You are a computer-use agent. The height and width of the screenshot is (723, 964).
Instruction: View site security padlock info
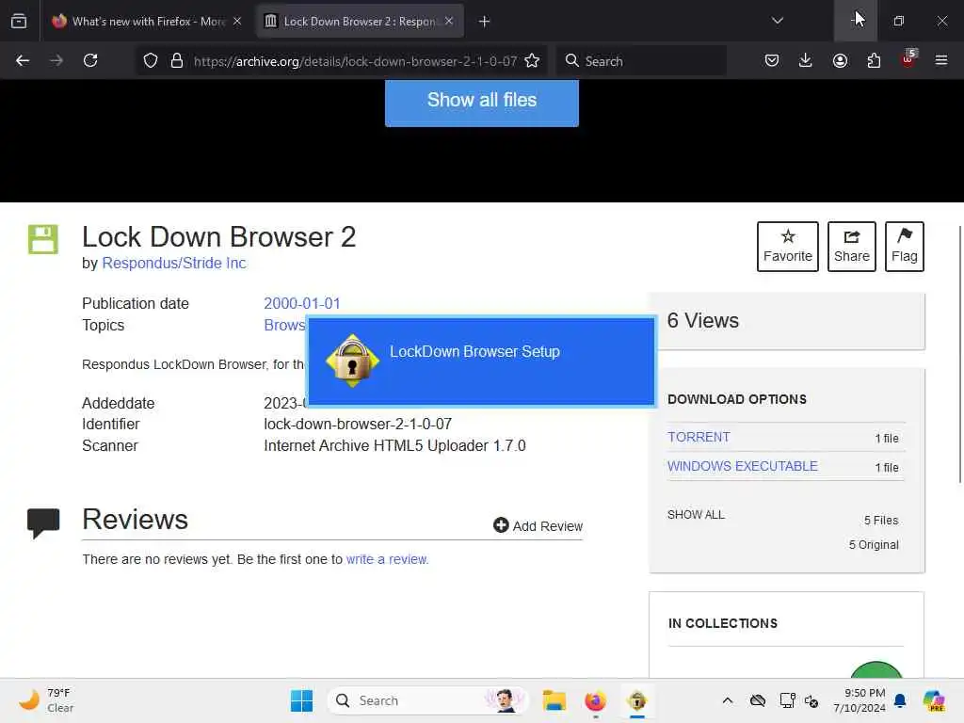[177, 60]
